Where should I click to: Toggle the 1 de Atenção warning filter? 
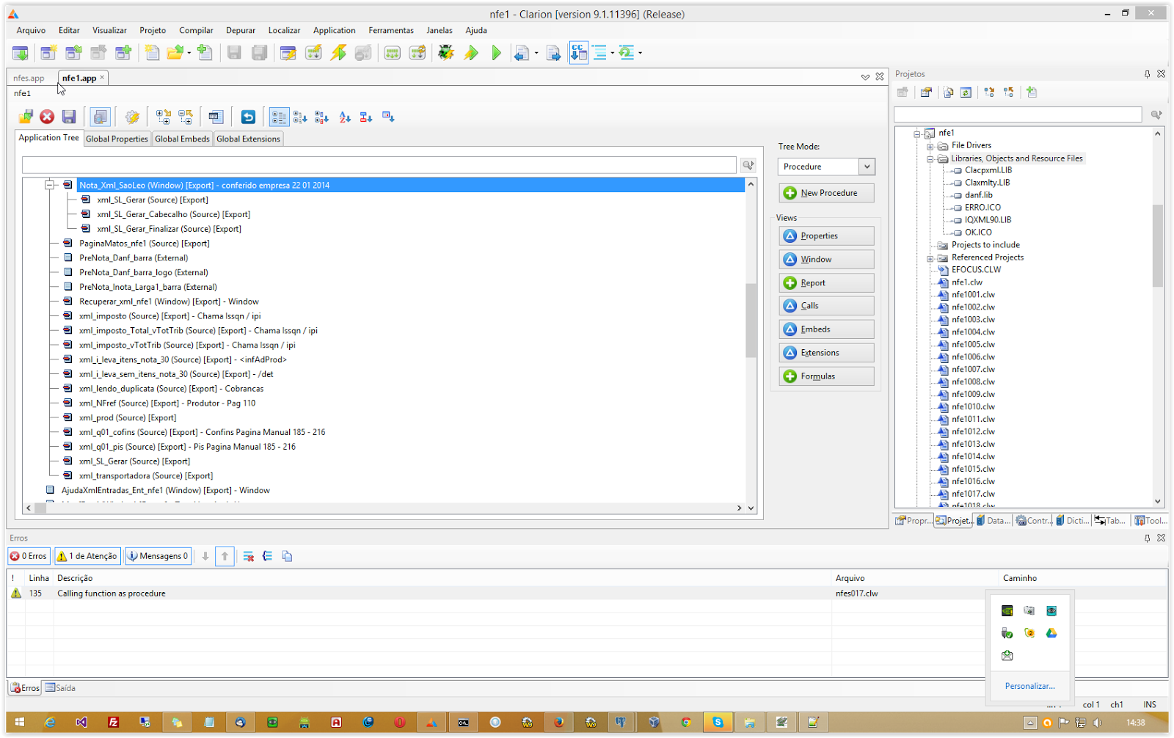[x=87, y=555]
